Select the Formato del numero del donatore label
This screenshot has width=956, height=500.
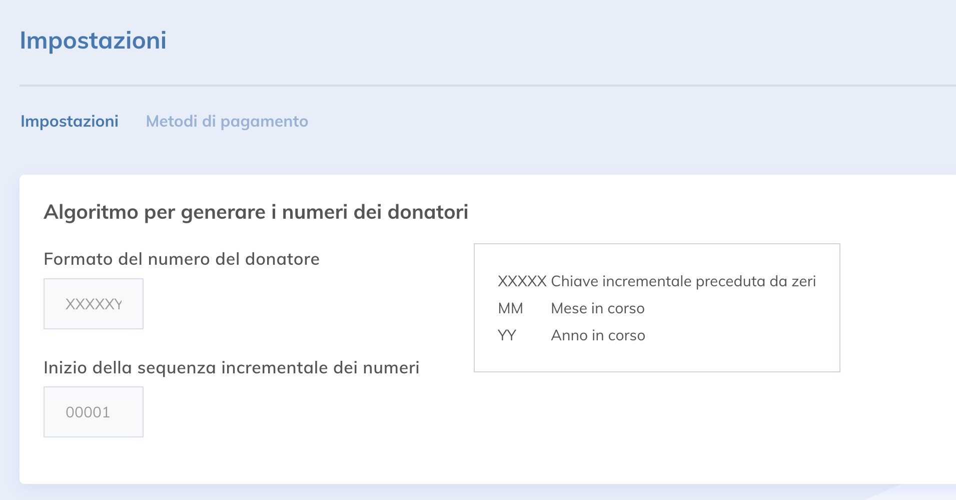(182, 259)
